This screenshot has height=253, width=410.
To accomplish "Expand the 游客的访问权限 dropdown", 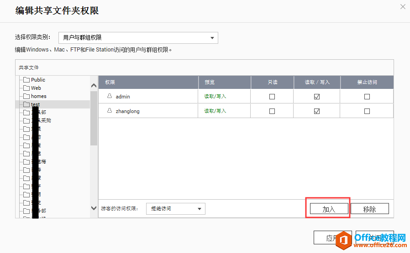I will (175, 209).
